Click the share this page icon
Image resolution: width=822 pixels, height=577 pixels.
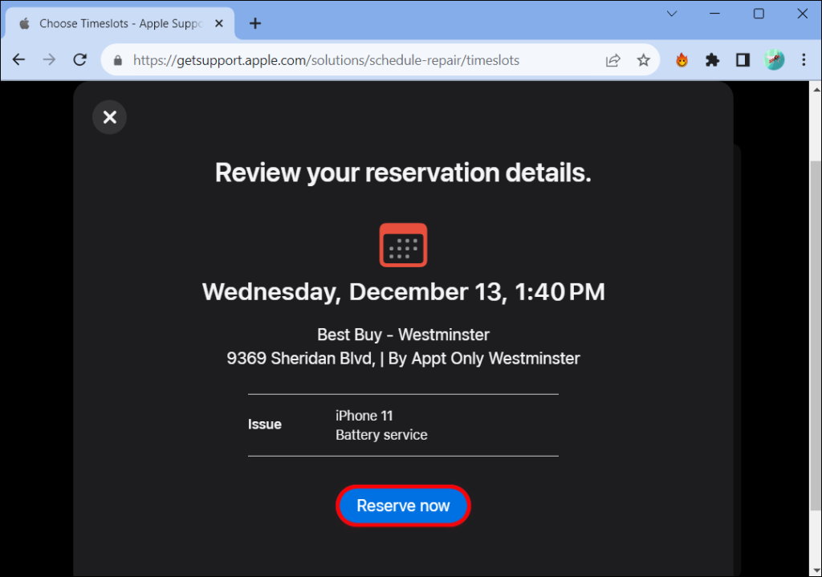pos(612,59)
